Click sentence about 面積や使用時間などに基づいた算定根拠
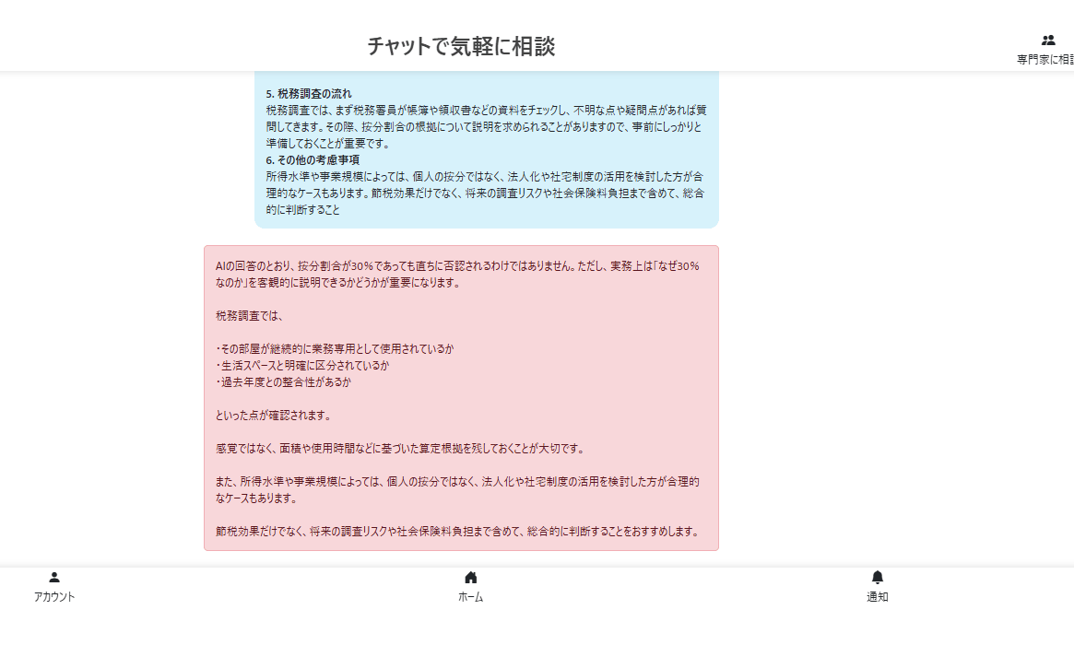 pyautogui.click(x=401, y=449)
